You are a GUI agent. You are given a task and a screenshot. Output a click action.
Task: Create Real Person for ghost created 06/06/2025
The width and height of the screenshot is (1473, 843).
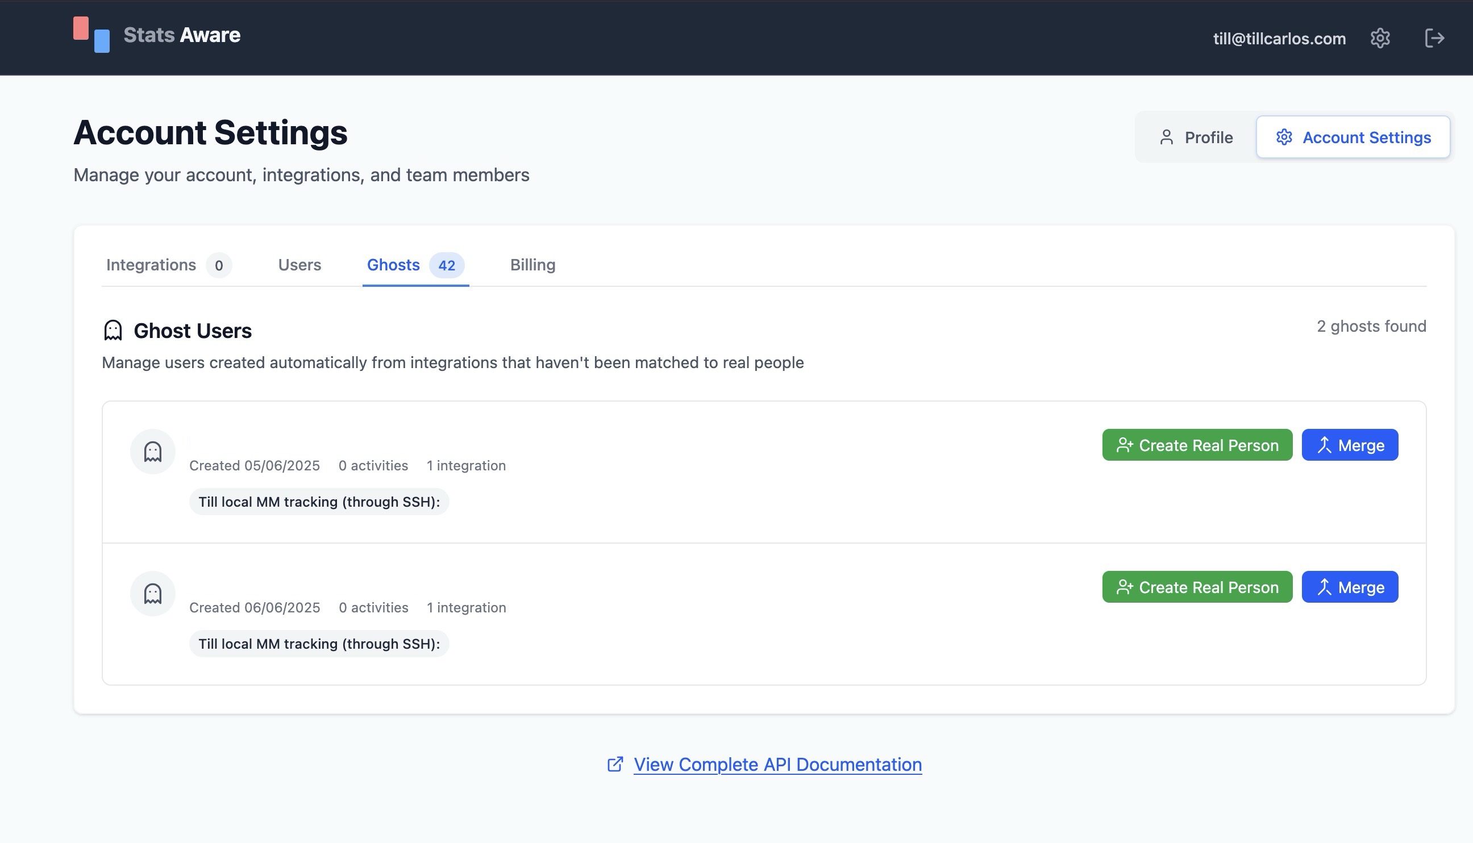click(x=1197, y=587)
